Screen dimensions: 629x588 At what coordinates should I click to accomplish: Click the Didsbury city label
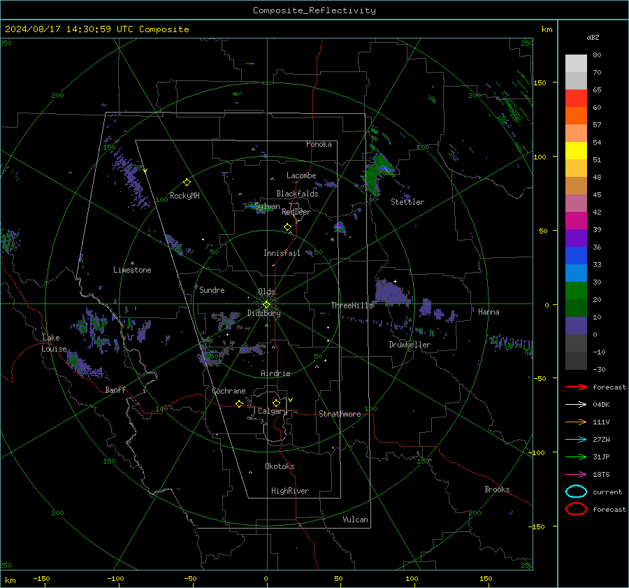coord(263,313)
